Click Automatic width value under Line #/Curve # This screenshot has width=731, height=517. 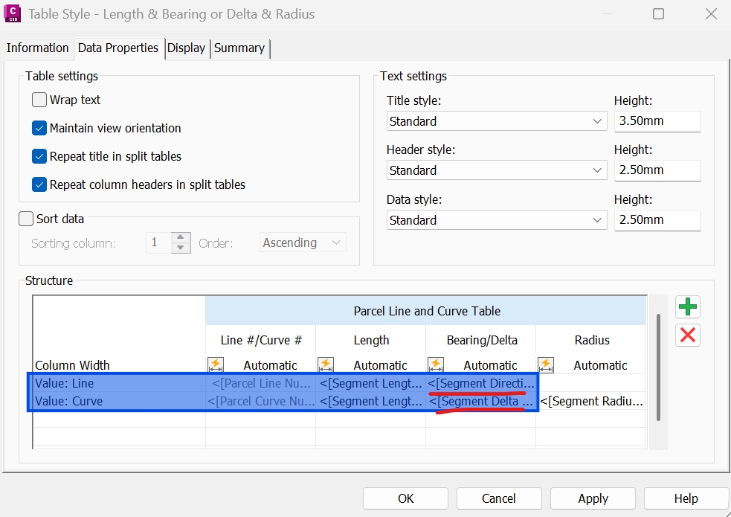click(270, 365)
